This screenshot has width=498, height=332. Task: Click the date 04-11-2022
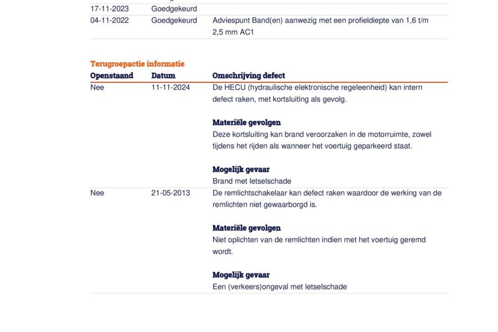coord(110,20)
